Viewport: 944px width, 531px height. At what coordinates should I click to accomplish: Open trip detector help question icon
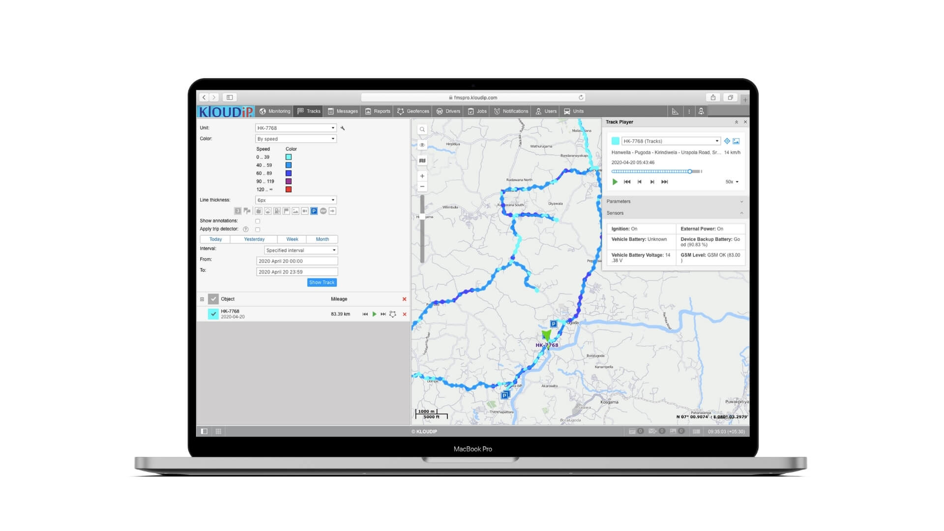[x=245, y=229]
